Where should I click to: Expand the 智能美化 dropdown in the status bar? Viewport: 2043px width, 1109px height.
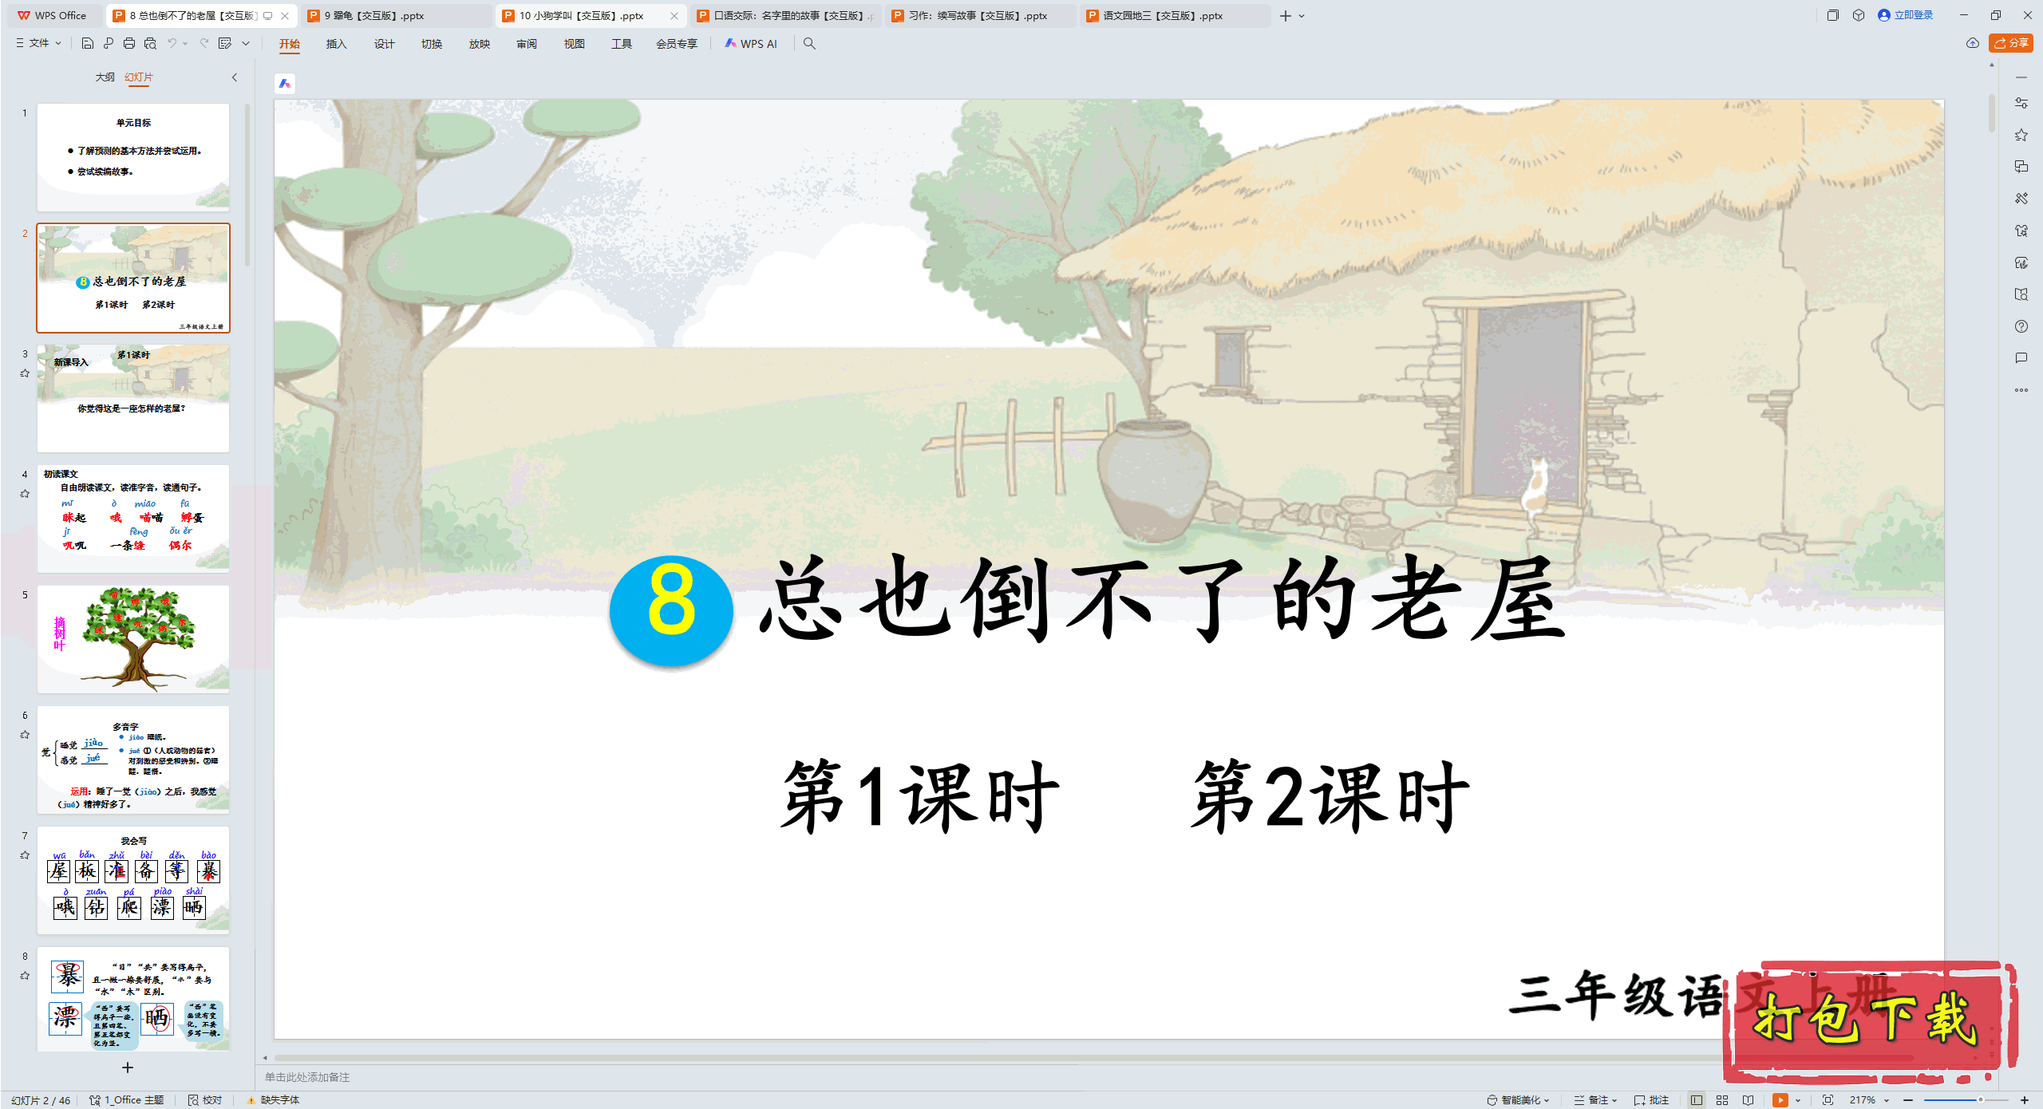[x=1522, y=1099]
